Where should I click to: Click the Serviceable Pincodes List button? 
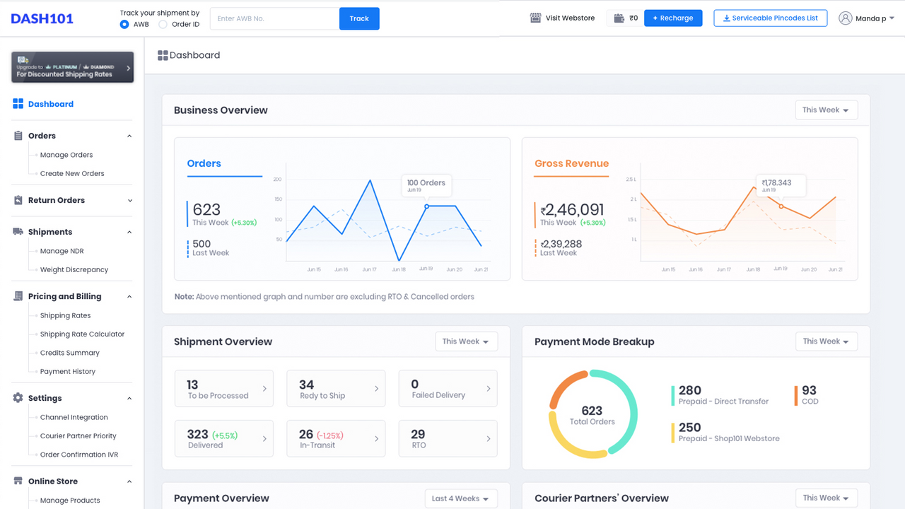click(x=770, y=18)
